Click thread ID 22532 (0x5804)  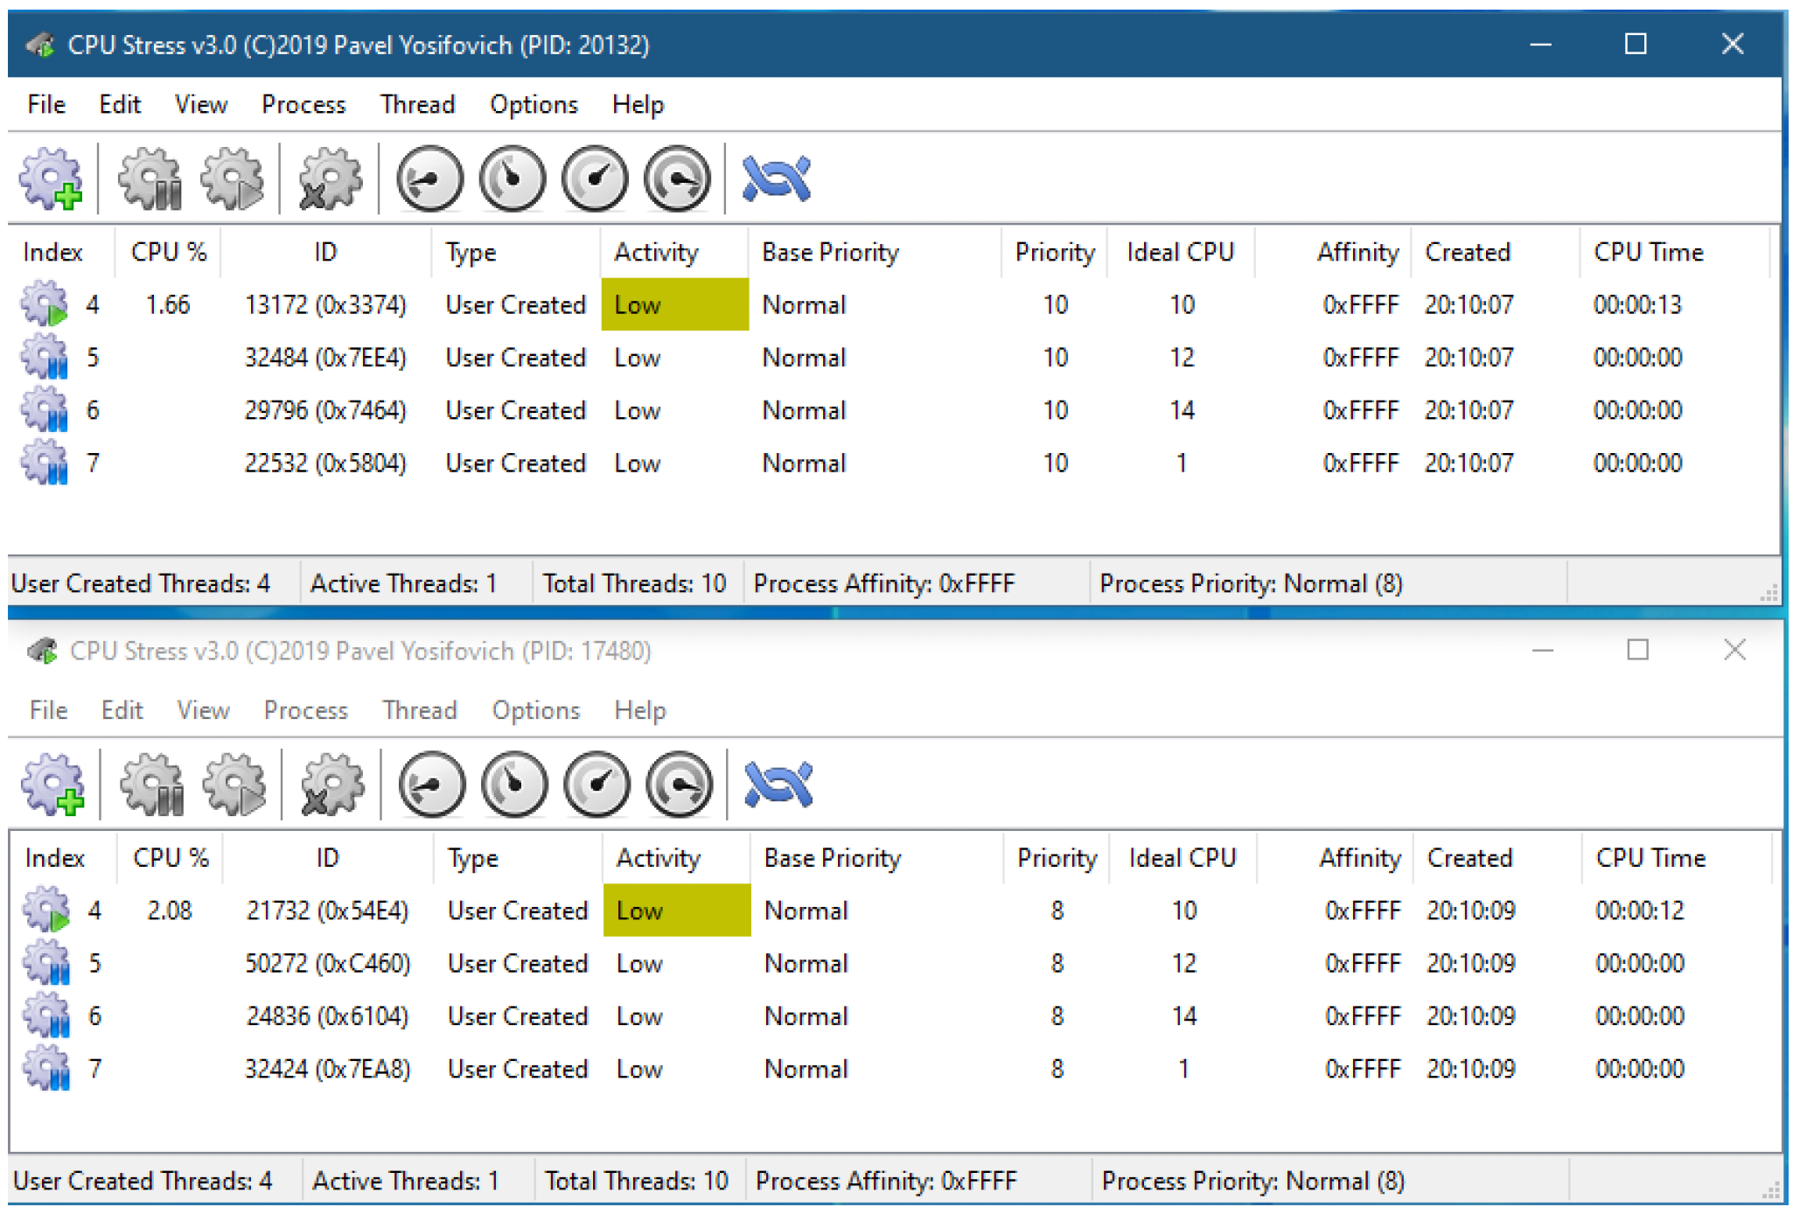tap(325, 463)
